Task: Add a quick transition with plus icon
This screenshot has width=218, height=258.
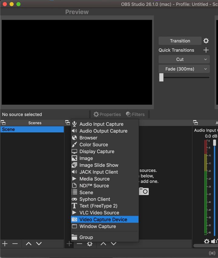Action: [x=206, y=50]
